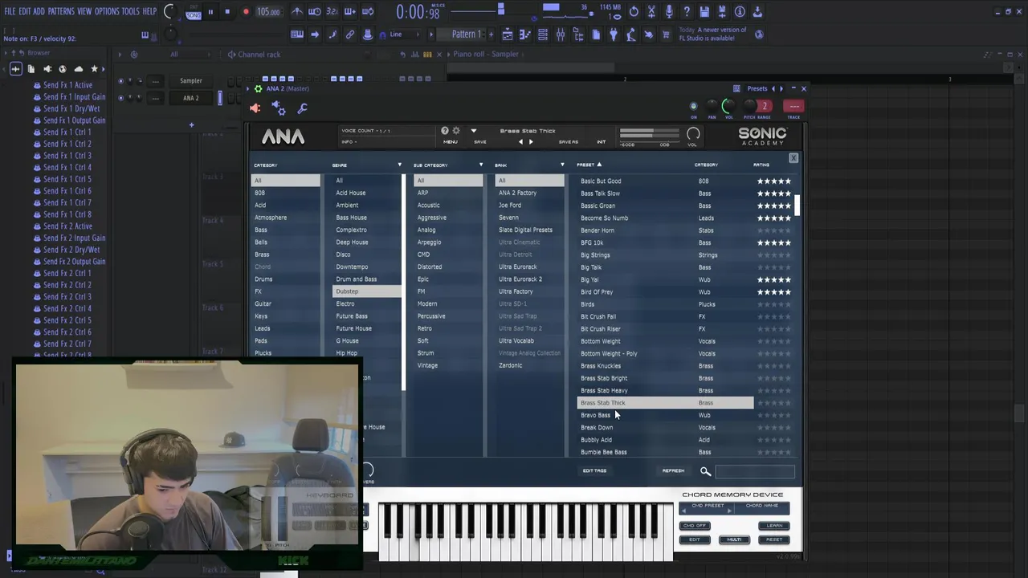Adjust the ANA 2 channel VOL knob
The height and width of the screenshot is (578, 1028).
pos(728,106)
